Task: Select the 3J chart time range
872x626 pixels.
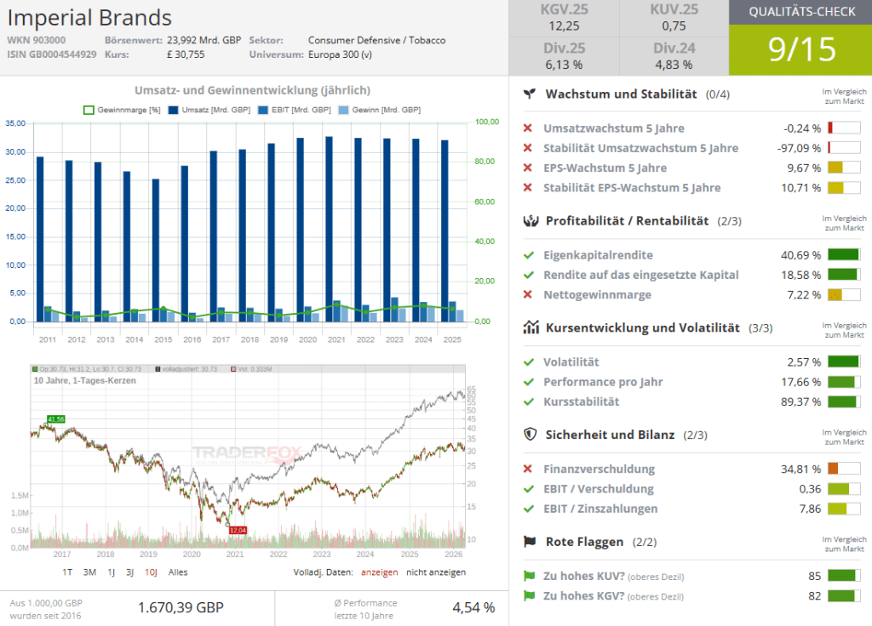Action: 129,572
